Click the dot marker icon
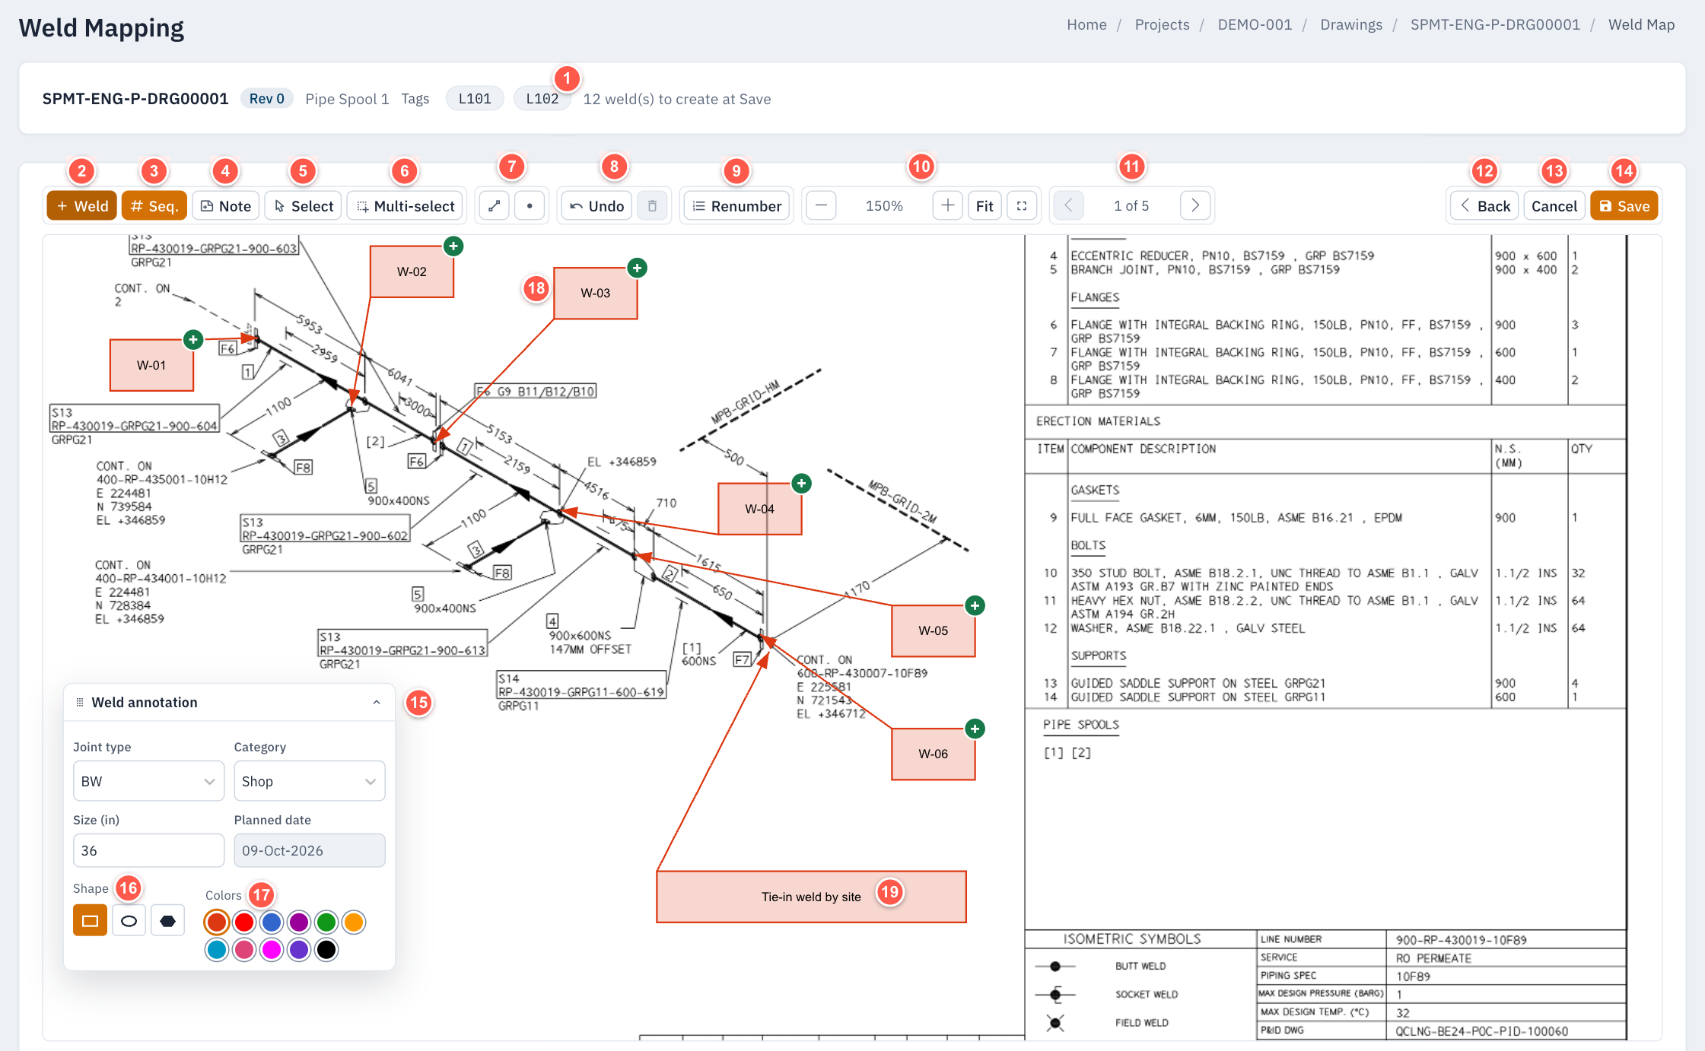The height and width of the screenshot is (1051, 1705). (x=530, y=206)
